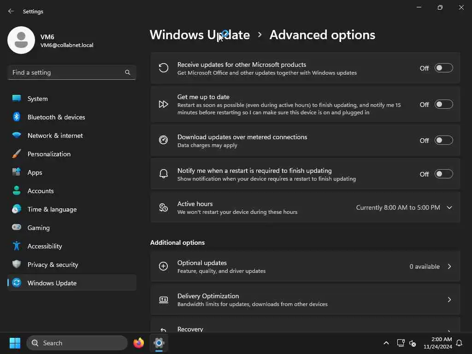Go to Bluetooth & devices
The image size is (472, 354).
pos(71,117)
